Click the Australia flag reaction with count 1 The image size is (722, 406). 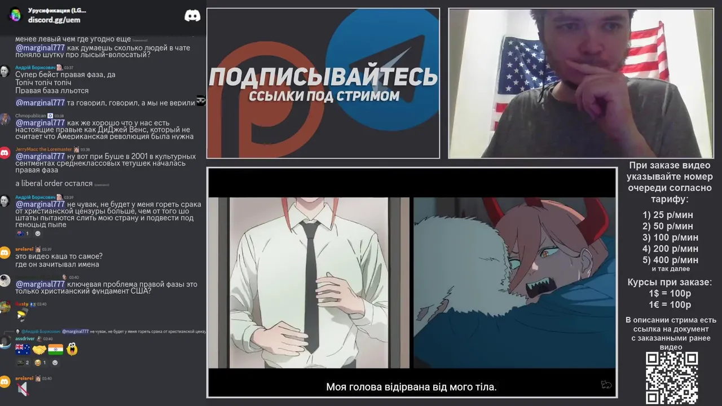pyautogui.click(x=23, y=233)
